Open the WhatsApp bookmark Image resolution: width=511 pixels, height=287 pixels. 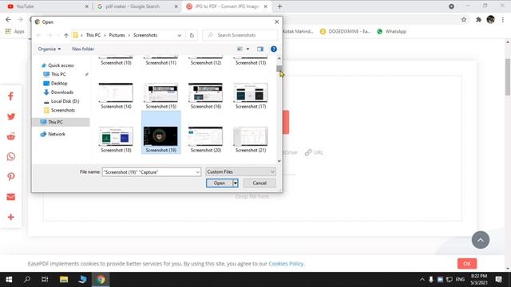391,32
